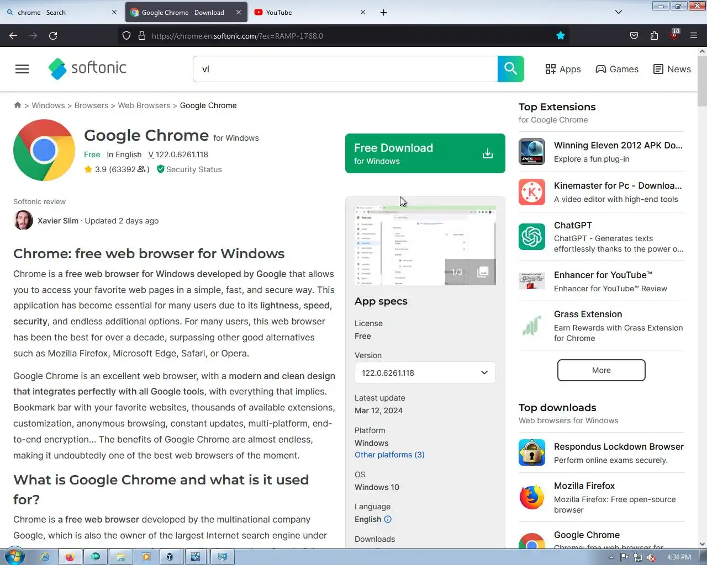Click author Xavier Slim's name

(58, 221)
